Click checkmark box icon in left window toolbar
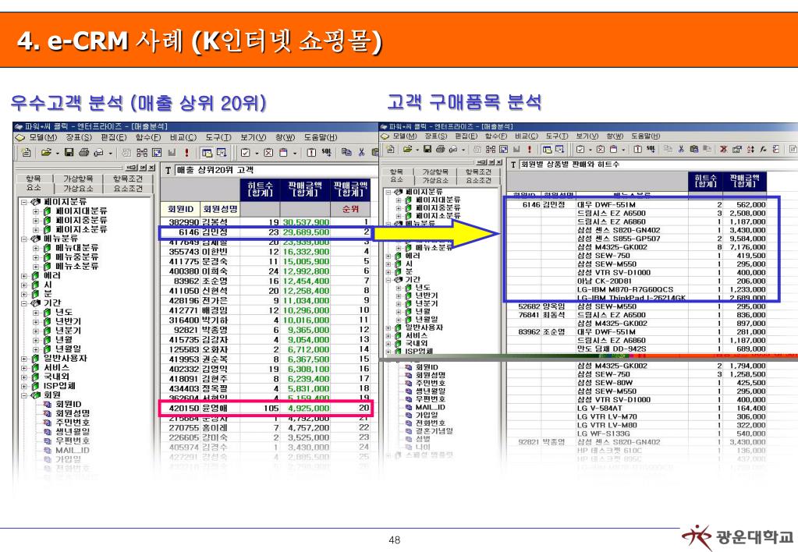This screenshot has width=798, height=552. click(245, 152)
